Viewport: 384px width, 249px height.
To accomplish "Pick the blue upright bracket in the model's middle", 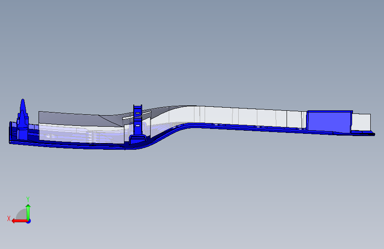I will coord(138,124).
